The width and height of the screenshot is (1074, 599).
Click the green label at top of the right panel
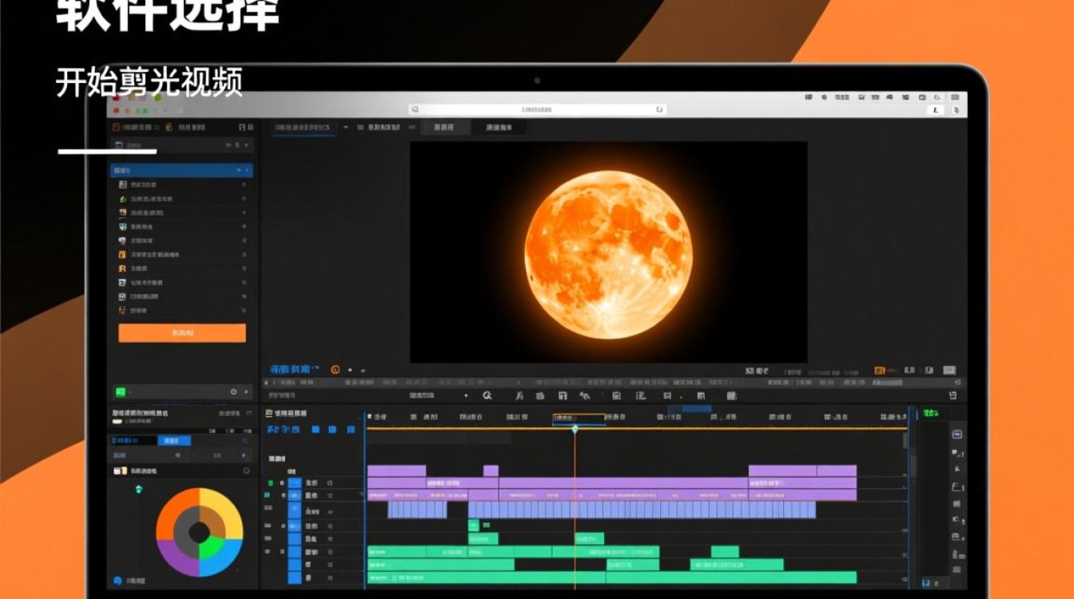click(931, 414)
